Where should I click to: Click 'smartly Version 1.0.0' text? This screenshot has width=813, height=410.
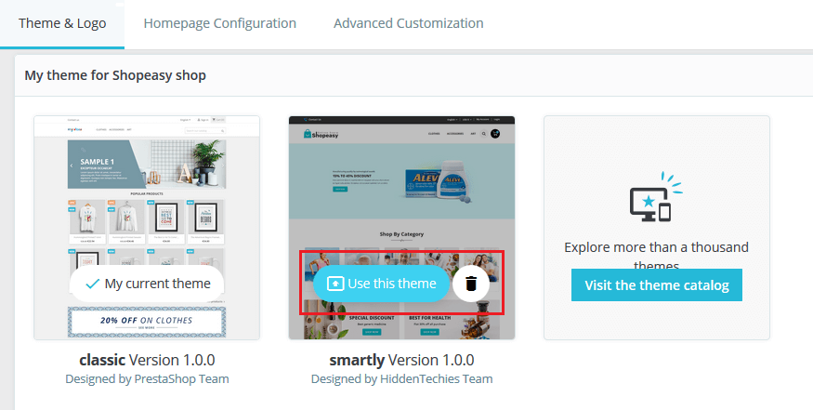tap(401, 360)
